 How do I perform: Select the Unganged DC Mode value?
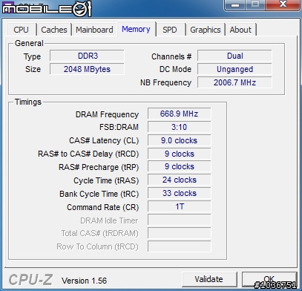click(234, 69)
